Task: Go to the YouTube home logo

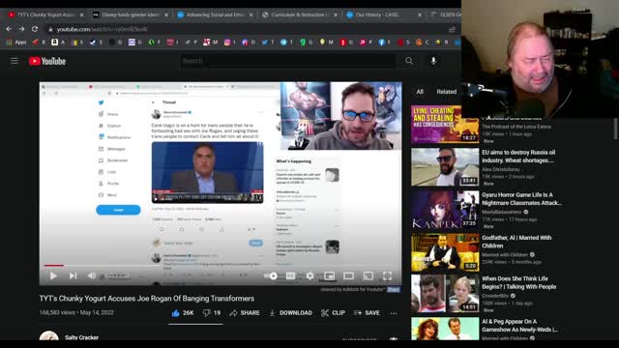Action: pyautogui.click(x=47, y=61)
